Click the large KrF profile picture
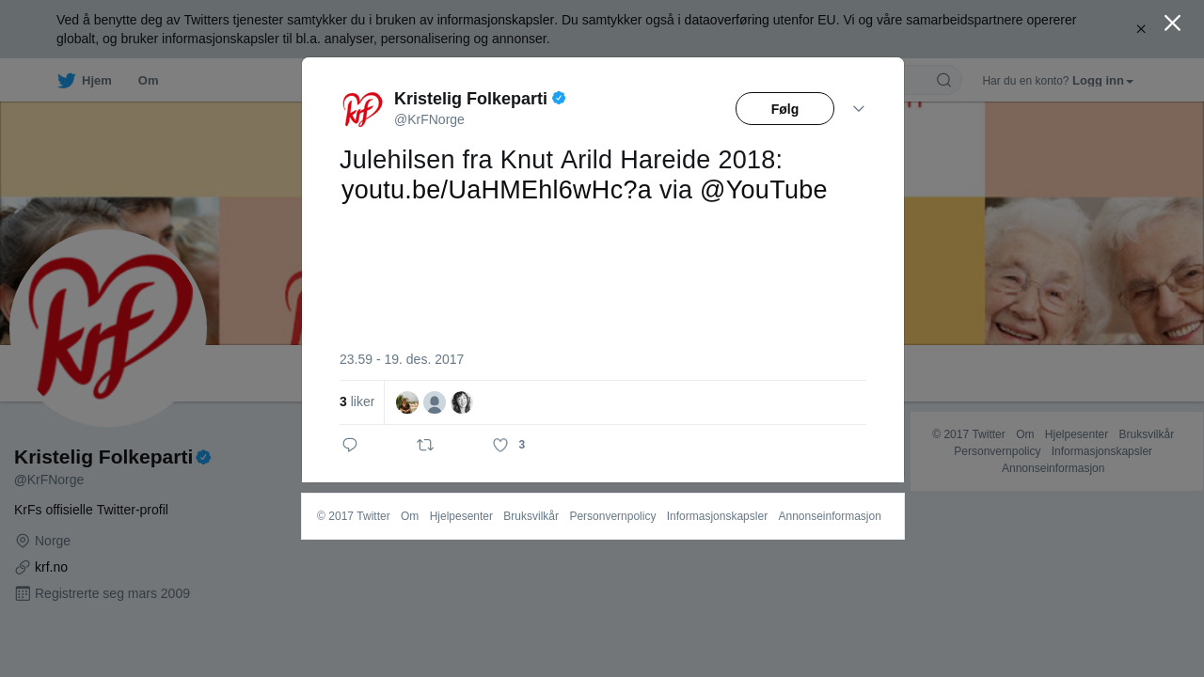Viewport: 1204px width, 677px height. [108, 328]
